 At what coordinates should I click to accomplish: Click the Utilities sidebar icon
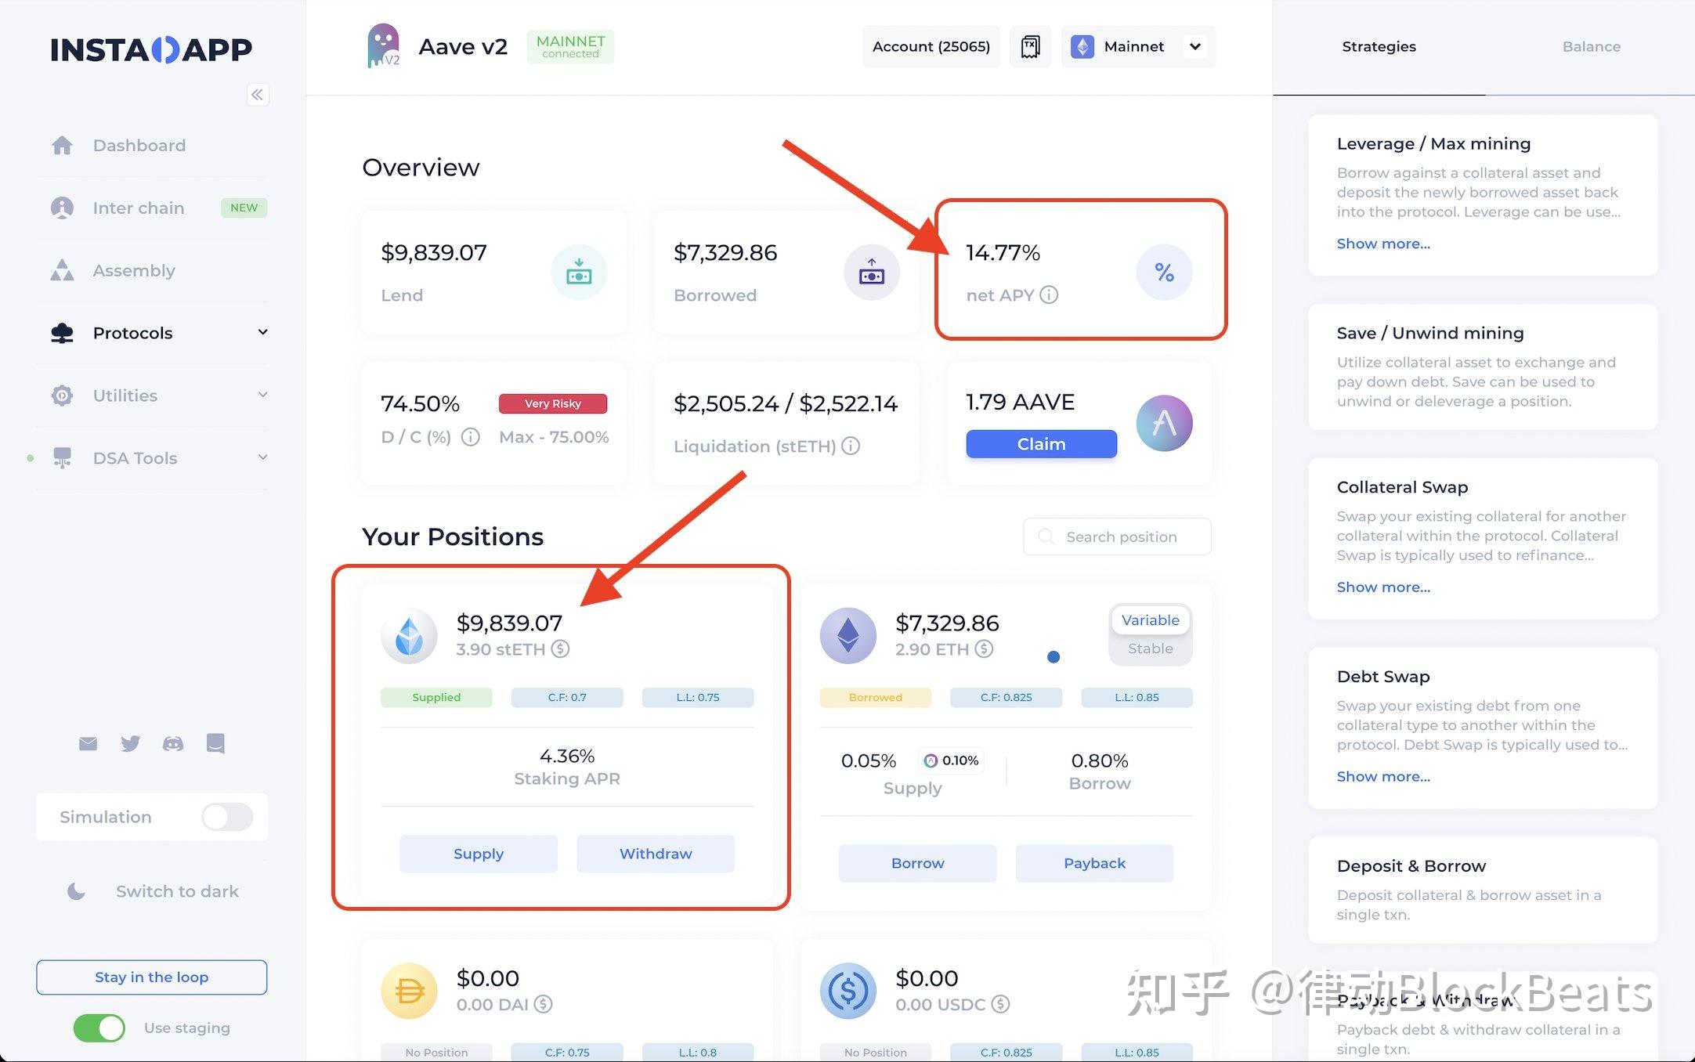(x=63, y=394)
